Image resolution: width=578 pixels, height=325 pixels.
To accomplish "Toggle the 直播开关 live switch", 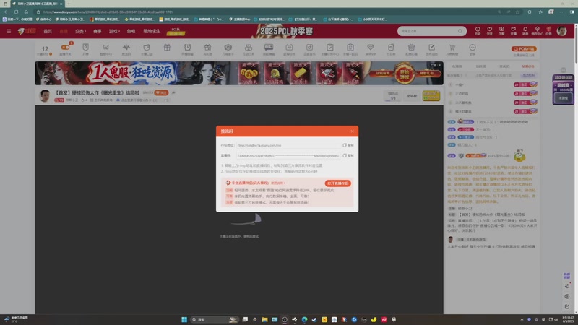I will (65, 48).
